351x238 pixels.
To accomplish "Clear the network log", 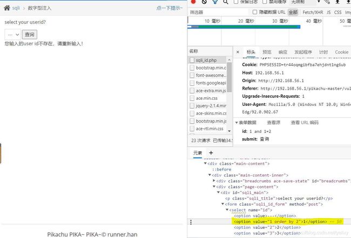I will (x=204, y=2).
